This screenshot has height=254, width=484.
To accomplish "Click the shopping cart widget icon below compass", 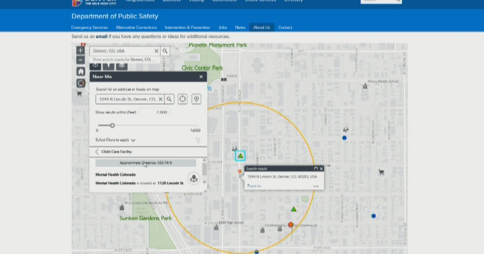I will pyautogui.click(x=79, y=94).
